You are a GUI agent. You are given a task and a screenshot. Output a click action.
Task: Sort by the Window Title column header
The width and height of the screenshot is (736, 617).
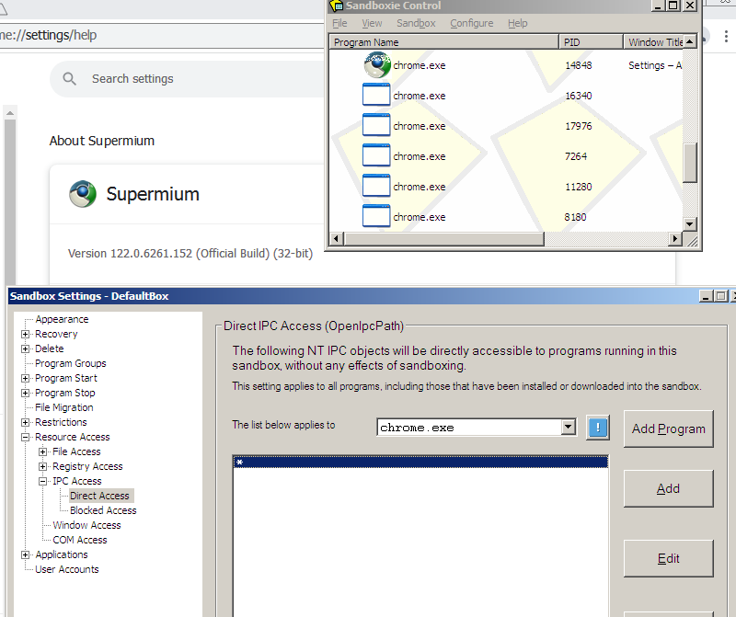[x=654, y=42]
